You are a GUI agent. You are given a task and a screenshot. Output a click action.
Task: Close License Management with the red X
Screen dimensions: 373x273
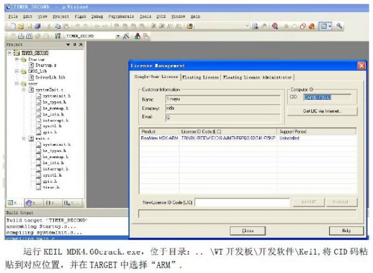coord(361,66)
